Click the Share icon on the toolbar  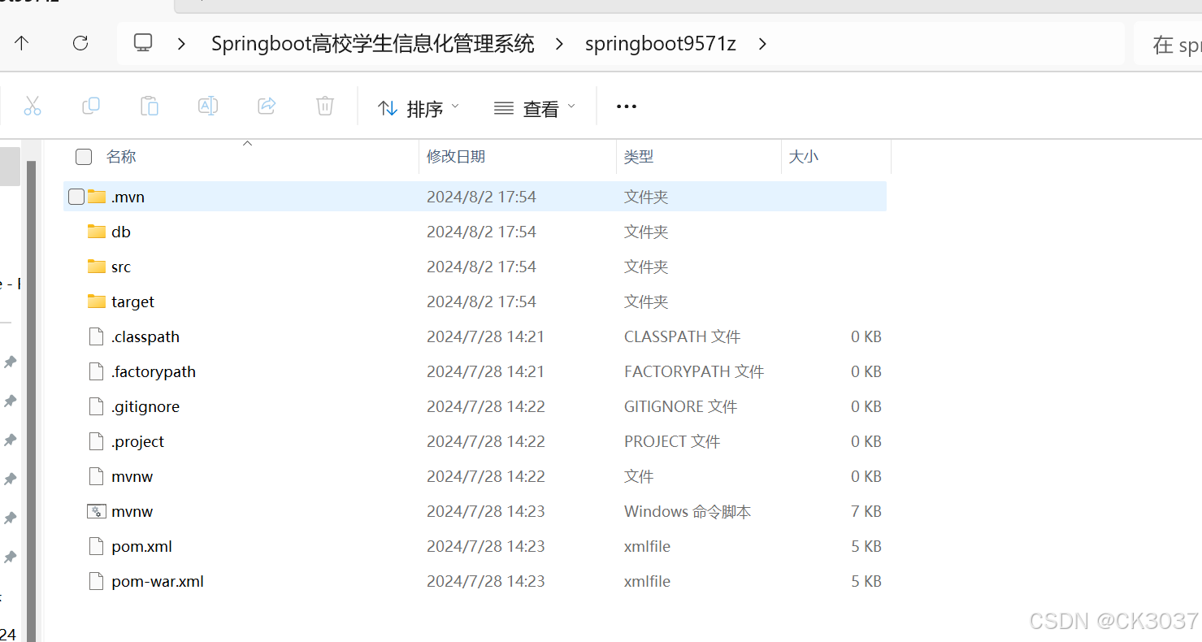pos(267,106)
